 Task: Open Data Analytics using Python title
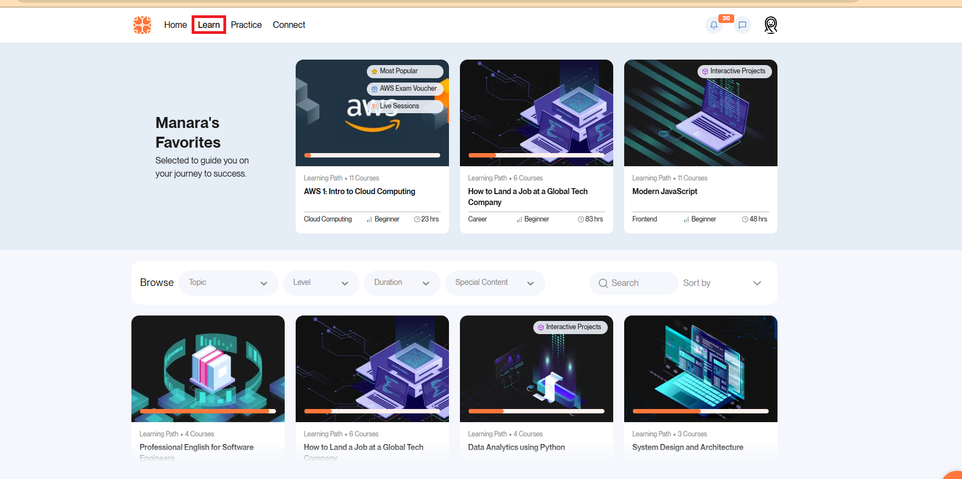(x=516, y=447)
